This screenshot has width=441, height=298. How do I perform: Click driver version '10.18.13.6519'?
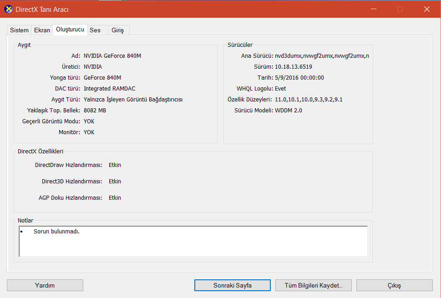[294, 66]
